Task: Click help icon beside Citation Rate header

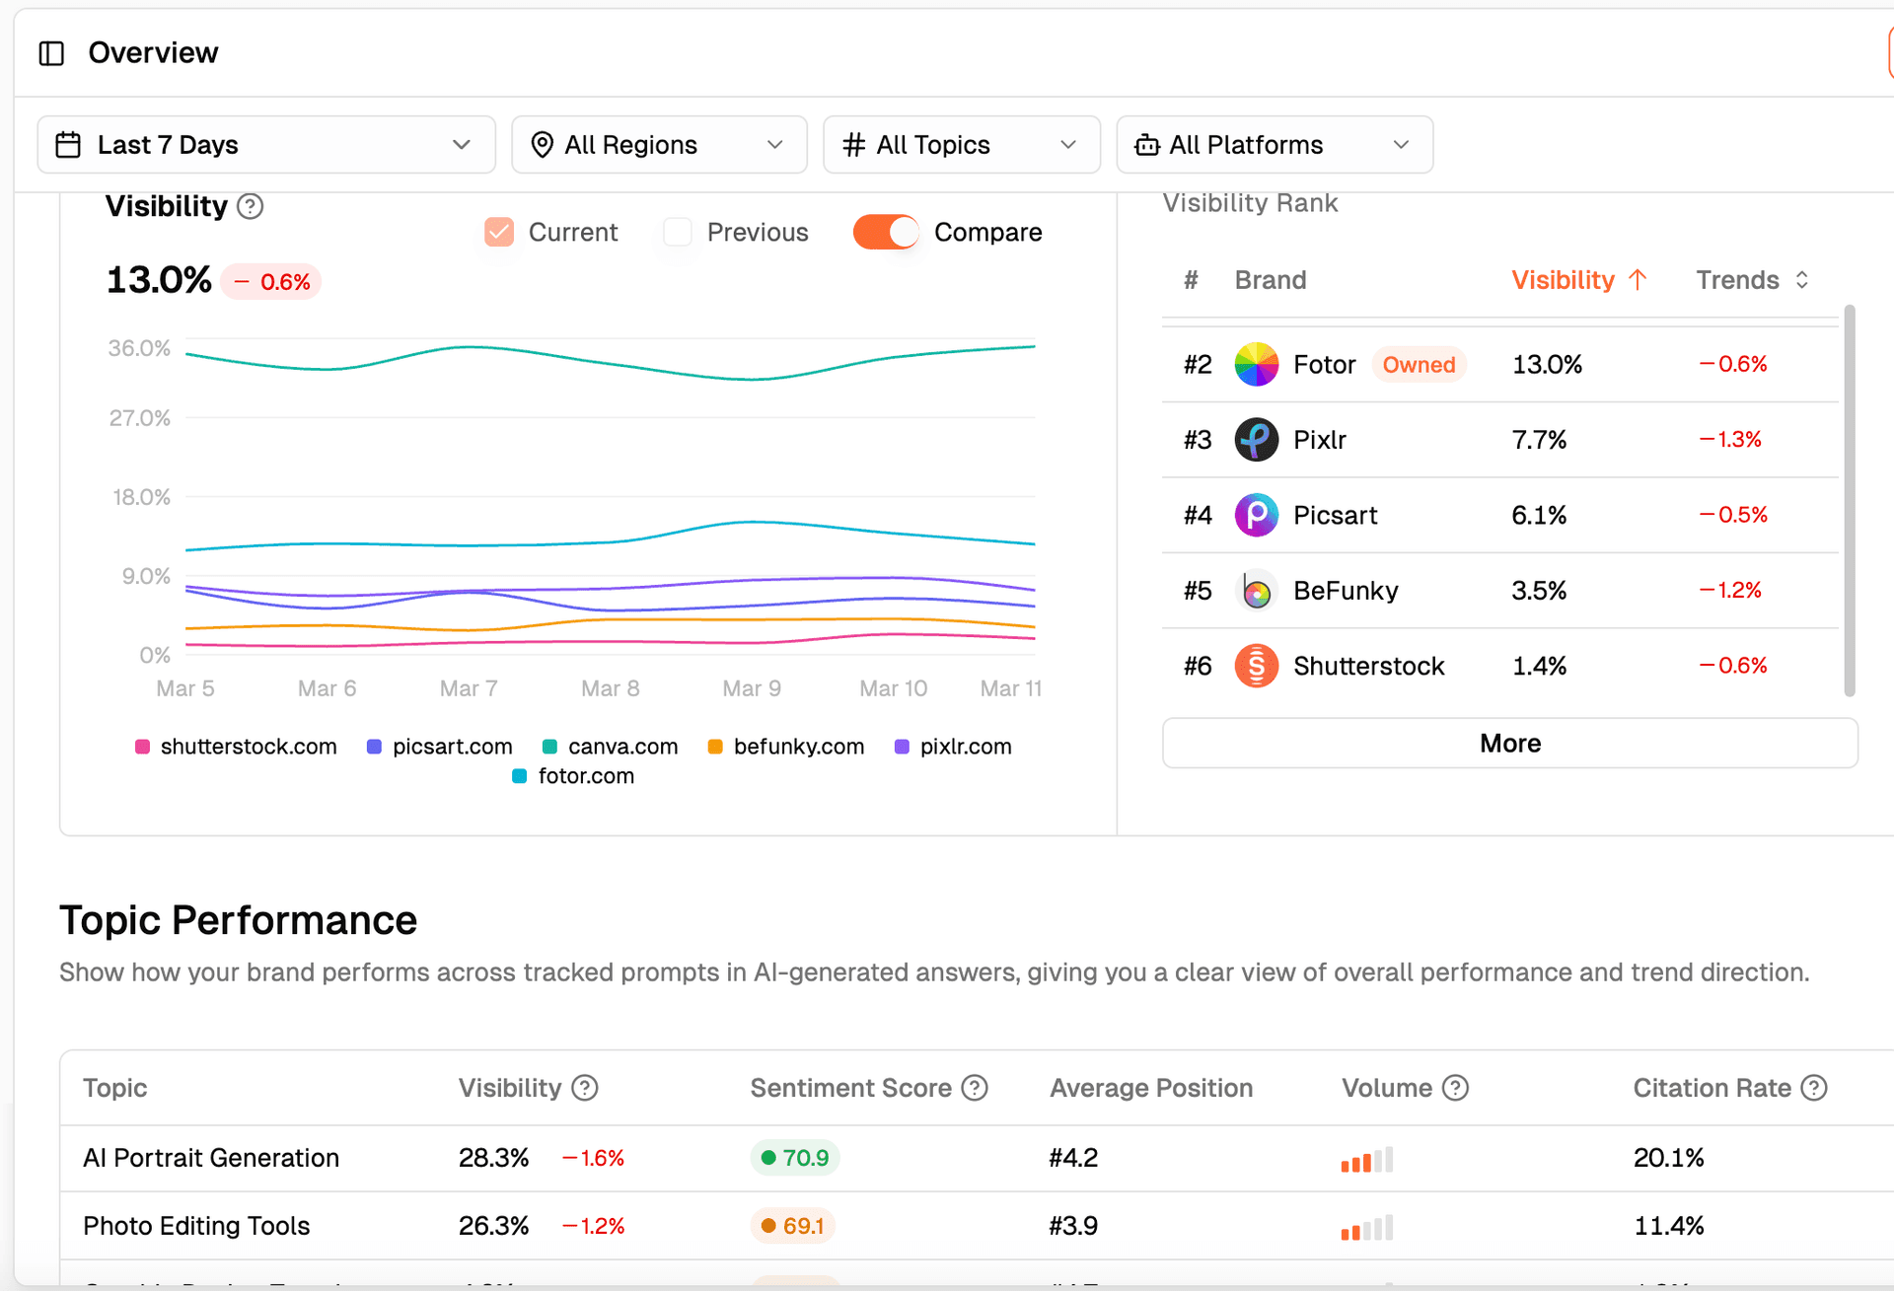Action: (1814, 1088)
